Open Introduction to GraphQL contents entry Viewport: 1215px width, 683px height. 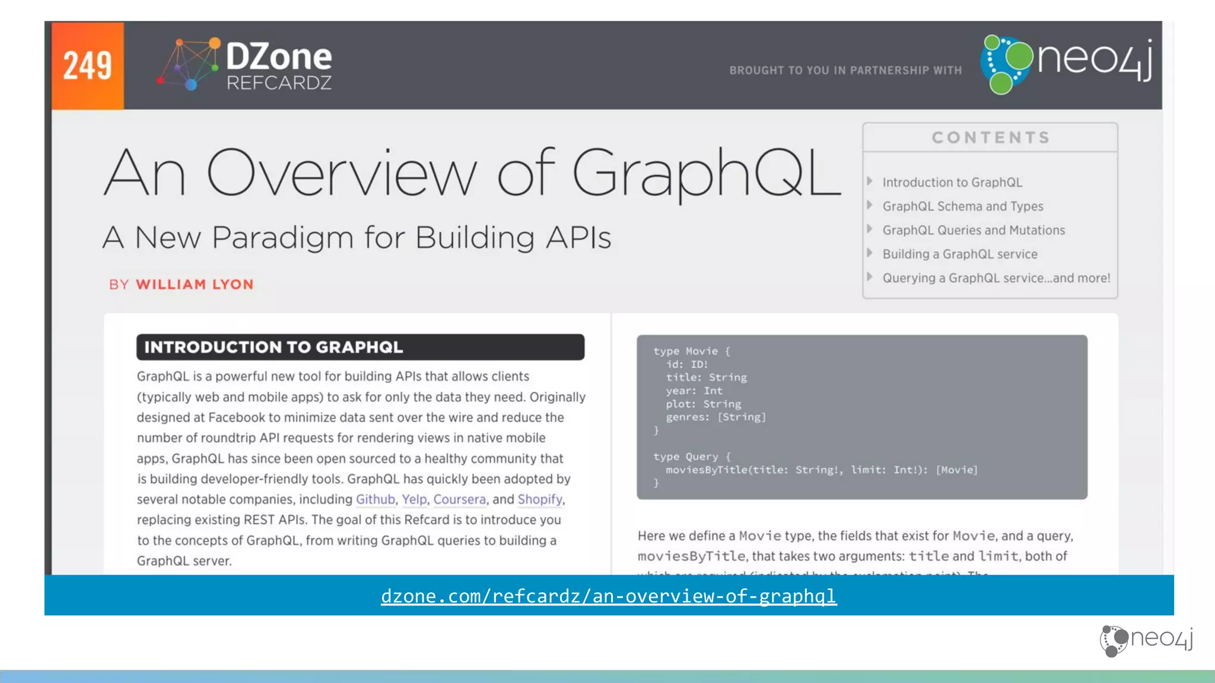point(952,183)
